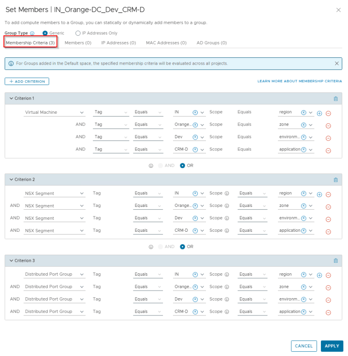The height and width of the screenshot is (356, 348).
Task: Open the AD Groups (0) tab
Action: click(212, 43)
